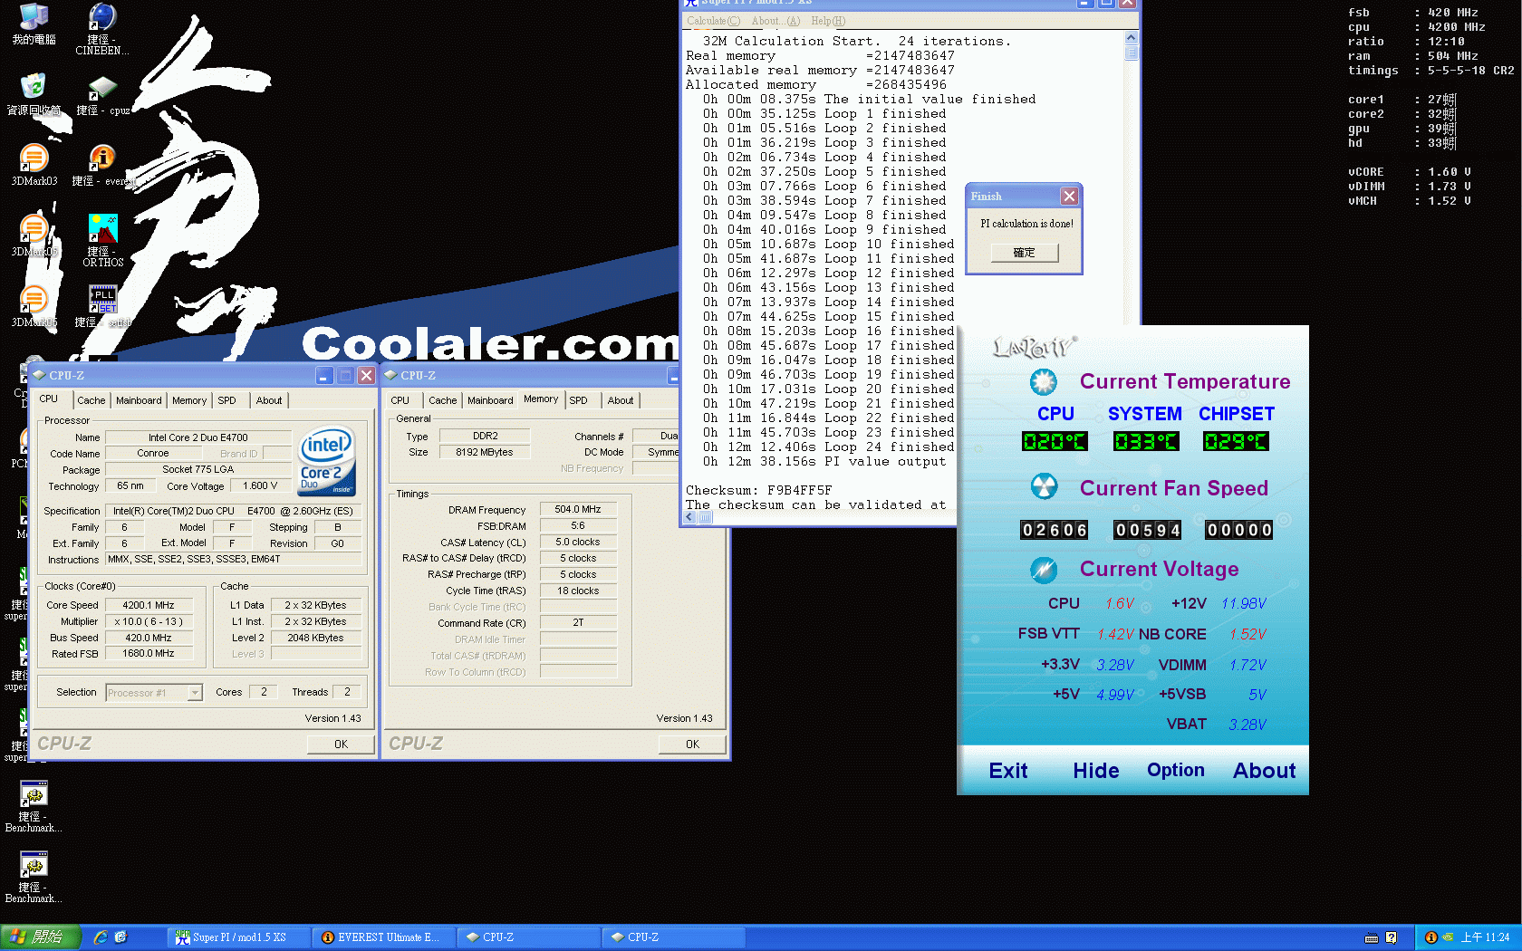Click the Current Voltage lightning icon
The width and height of the screenshot is (1522, 951).
coord(1044,570)
